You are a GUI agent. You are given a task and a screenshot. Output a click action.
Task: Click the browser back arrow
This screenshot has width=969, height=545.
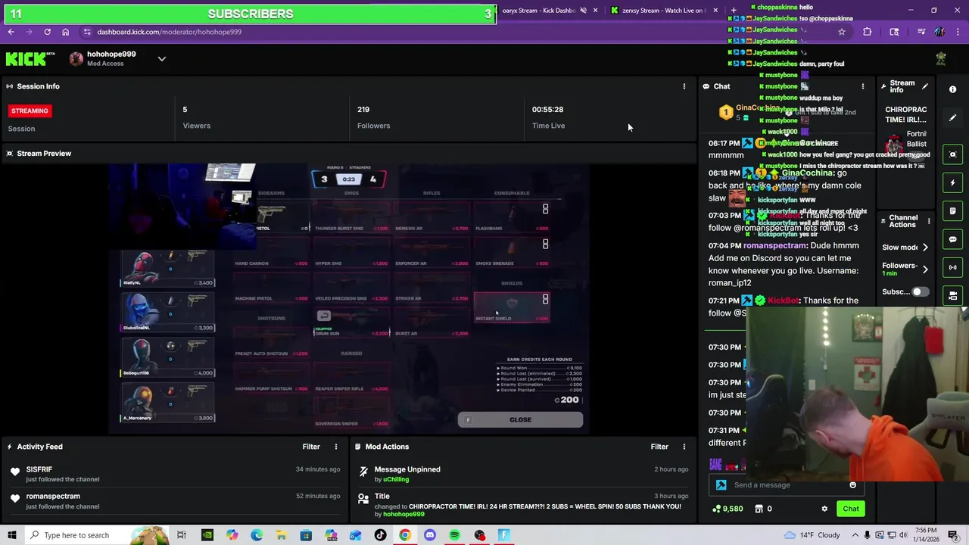point(11,32)
